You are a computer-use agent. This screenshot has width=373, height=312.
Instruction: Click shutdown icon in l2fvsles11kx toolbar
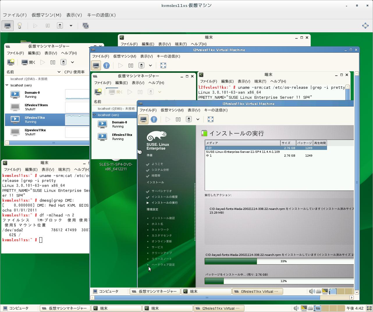click(x=141, y=65)
